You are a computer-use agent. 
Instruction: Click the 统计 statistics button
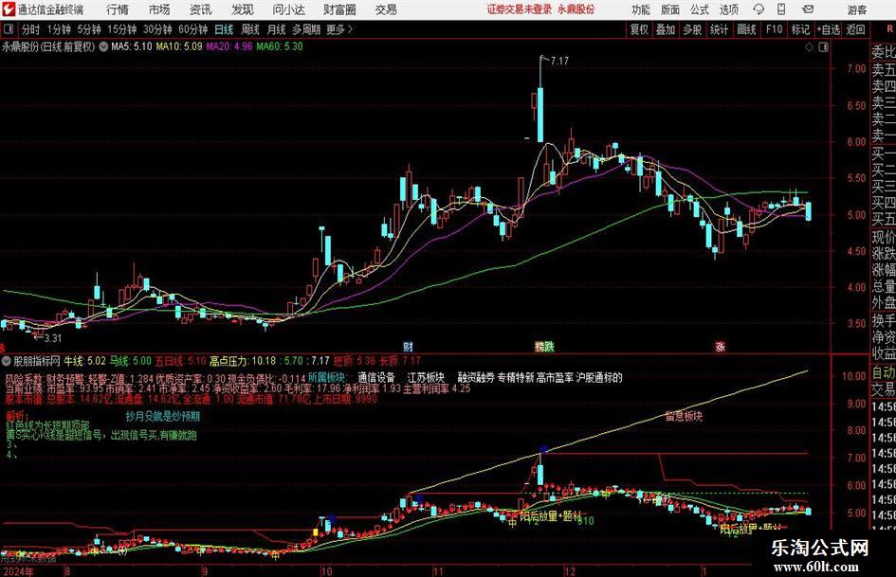[719, 29]
